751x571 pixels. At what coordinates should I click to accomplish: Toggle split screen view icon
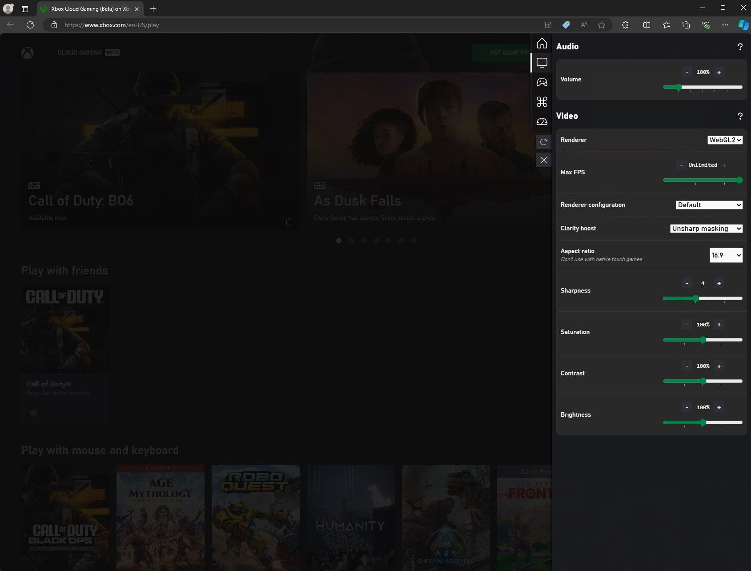(647, 25)
